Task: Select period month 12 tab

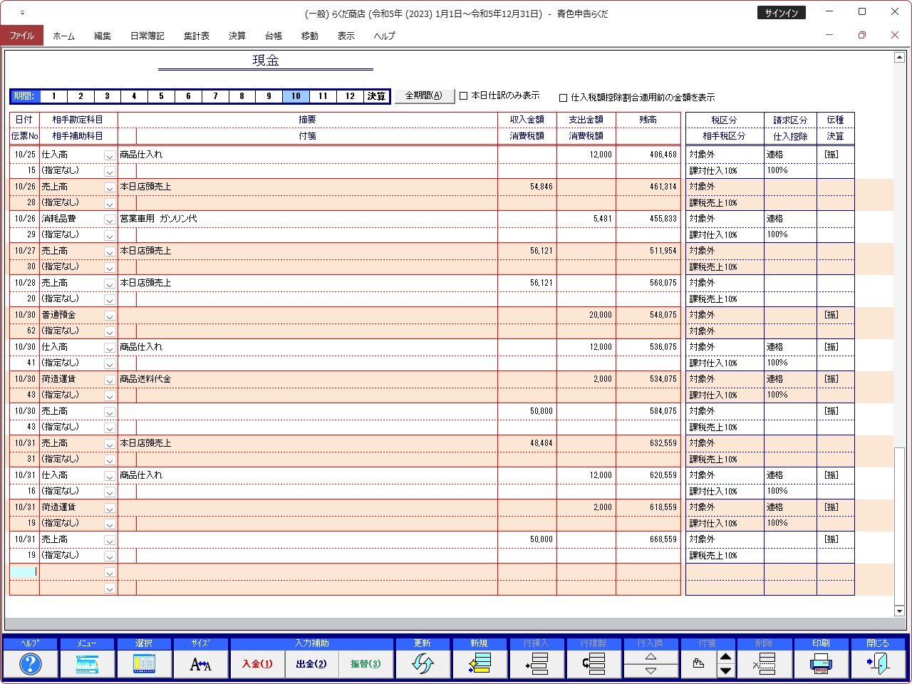Action: click(350, 96)
